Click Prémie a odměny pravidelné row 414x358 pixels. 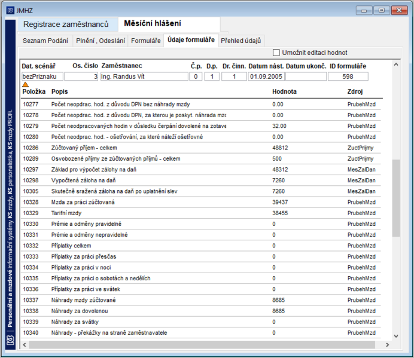pos(200,224)
